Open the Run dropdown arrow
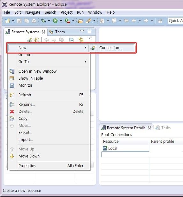This screenshot has height=197, width=183. pos(61,21)
